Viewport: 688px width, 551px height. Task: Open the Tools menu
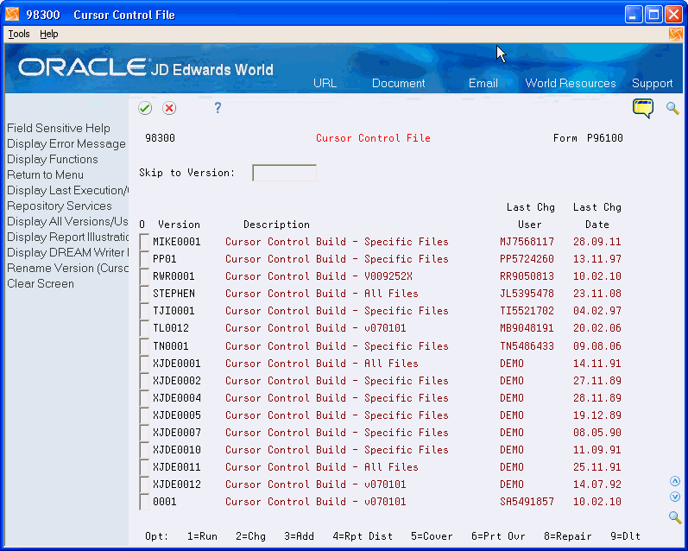coord(19,34)
